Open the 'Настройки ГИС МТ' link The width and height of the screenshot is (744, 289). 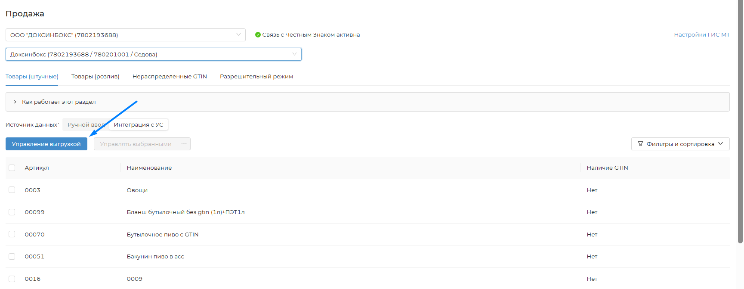tap(701, 35)
